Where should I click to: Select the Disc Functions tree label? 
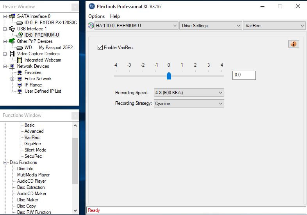point(23,162)
